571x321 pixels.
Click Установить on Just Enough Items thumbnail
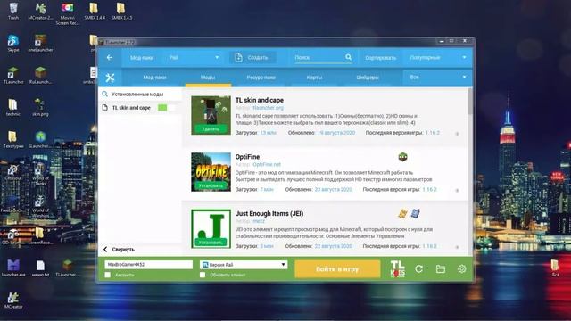(211, 243)
